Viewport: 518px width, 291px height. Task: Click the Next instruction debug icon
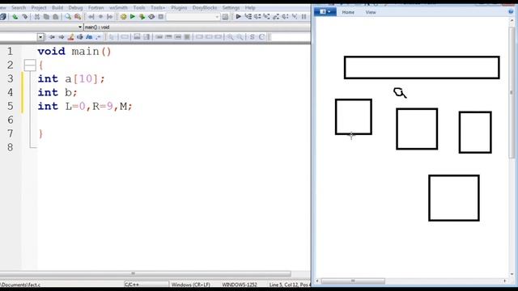click(285, 16)
